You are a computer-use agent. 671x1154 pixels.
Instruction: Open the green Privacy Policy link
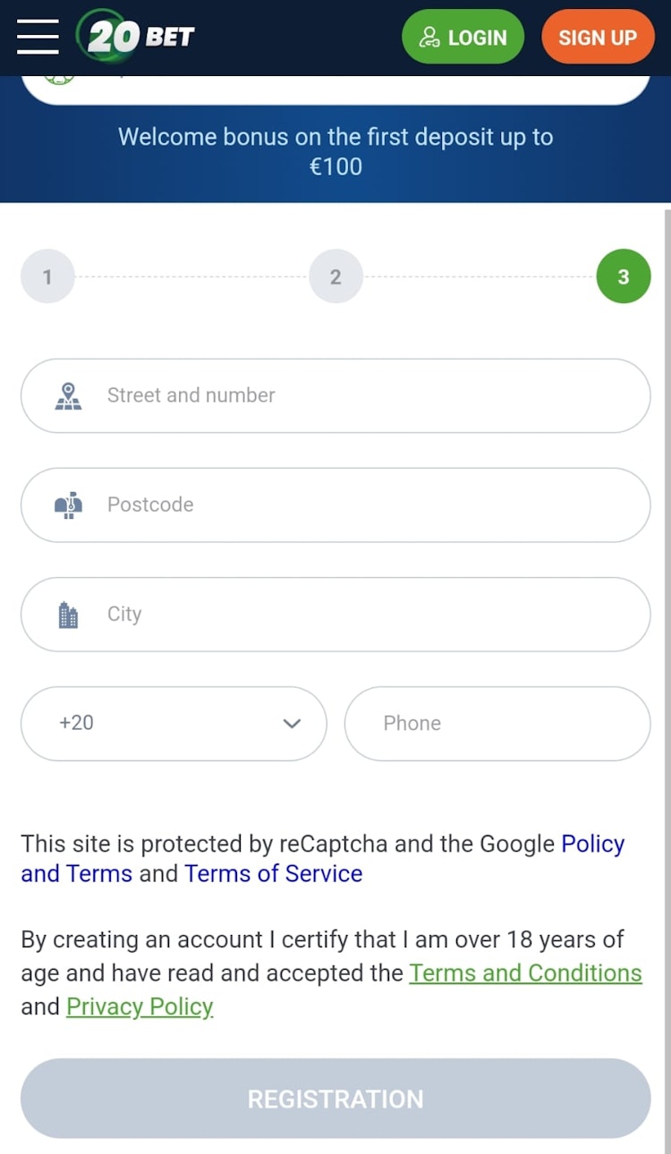pyautogui.click(x=140, y=1006)
